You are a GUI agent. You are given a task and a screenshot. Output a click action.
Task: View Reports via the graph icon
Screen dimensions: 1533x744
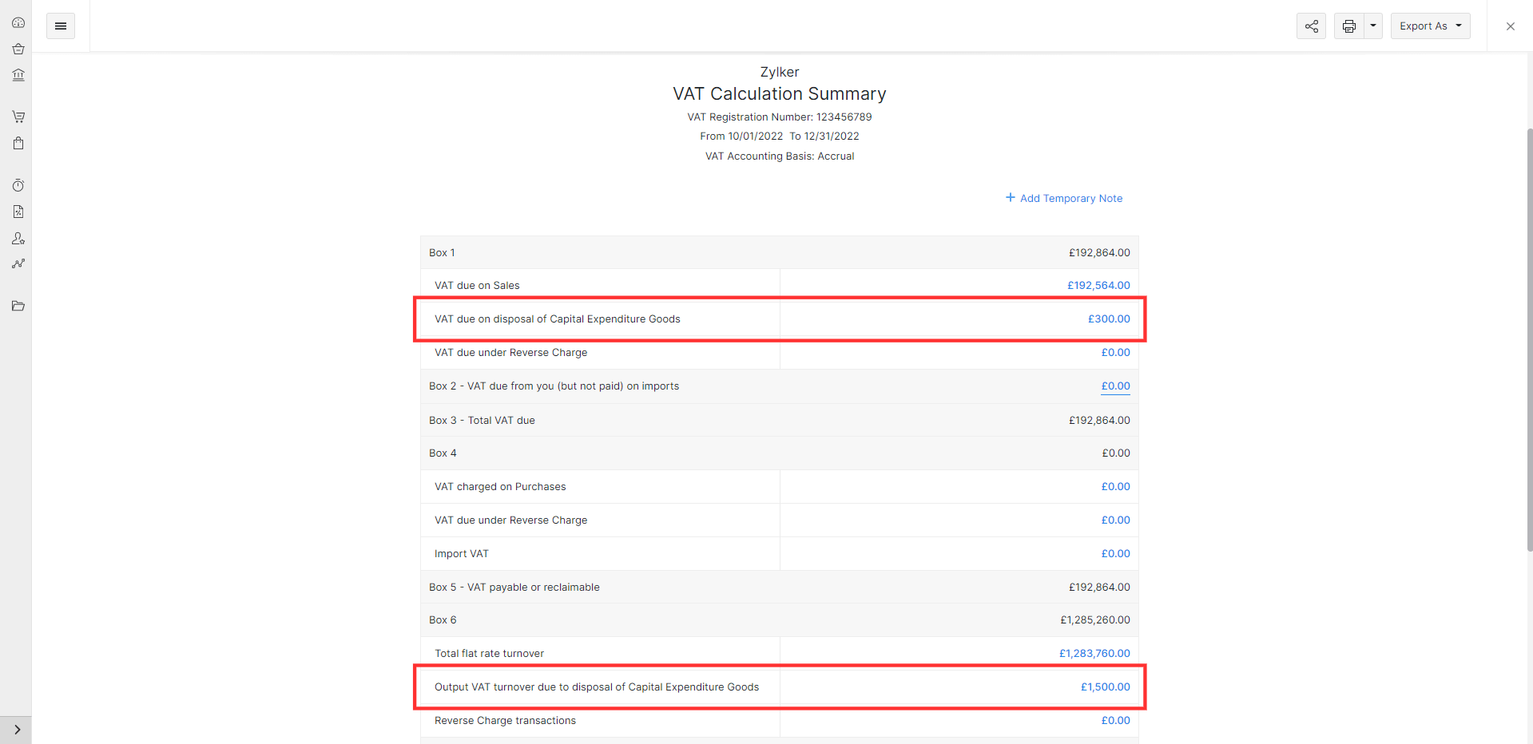pos(18,263)
